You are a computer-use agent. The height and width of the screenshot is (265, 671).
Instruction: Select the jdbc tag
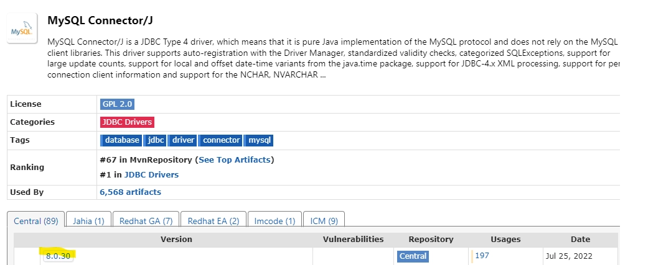[x=156, y=140]
